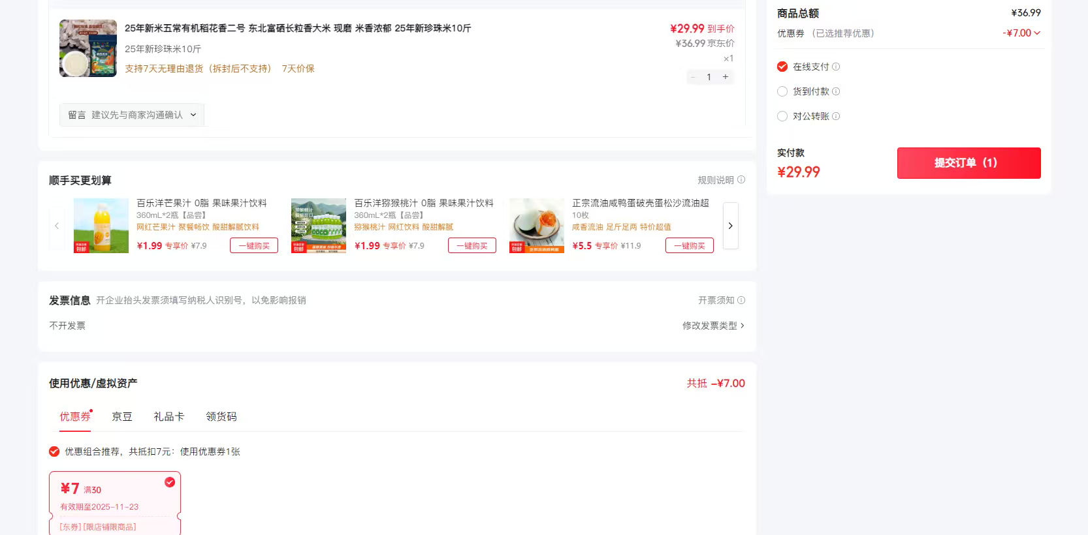The width and height of the screenshot is (1088, 535).
Task: Open the rice product thumbnail
Action: point(88,48)
